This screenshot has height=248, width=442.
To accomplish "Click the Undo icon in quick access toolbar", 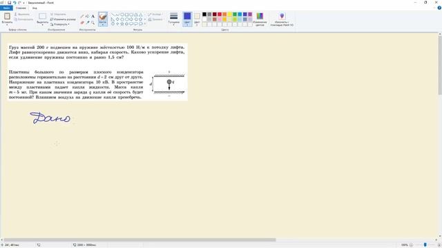I will tap(15, 3).
